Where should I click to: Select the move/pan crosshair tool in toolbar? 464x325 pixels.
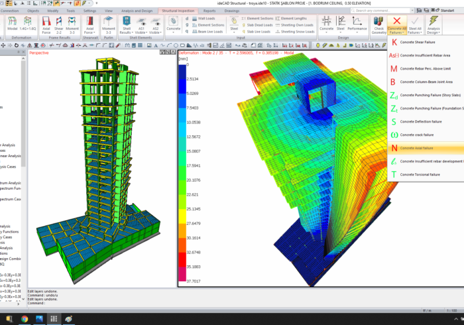(x=3, y=45)
